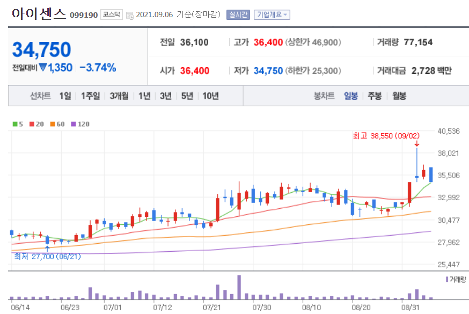
Task: Select the 1주일 line chart tab
Action: [91, 96]
